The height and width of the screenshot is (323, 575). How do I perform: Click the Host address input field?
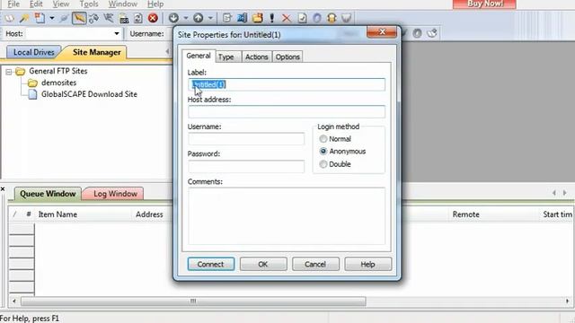pos(287,111)
